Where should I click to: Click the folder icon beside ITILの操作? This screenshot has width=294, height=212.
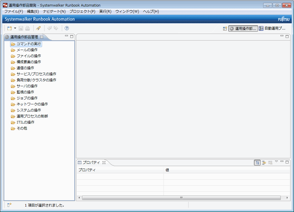pos(13,122)
